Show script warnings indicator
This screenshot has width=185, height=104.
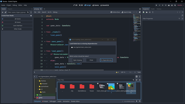pos(117,72)
